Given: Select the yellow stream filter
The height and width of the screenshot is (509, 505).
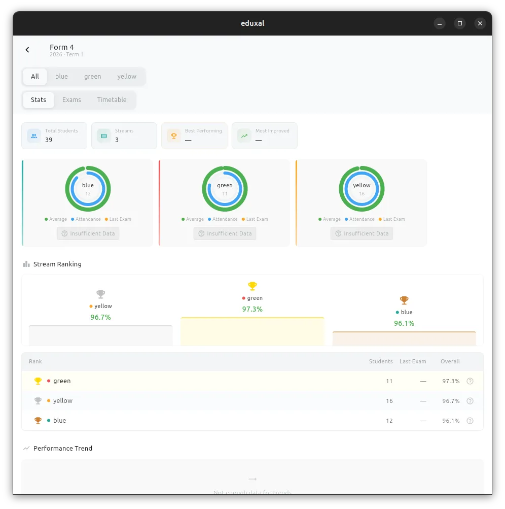Looking at the screenshot, I should pyautogui.click(x=126, y=76).
